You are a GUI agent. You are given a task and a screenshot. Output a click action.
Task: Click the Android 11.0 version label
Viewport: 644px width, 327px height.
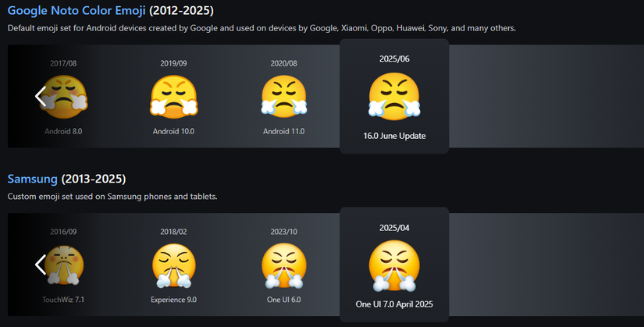(x=284, y=131)
